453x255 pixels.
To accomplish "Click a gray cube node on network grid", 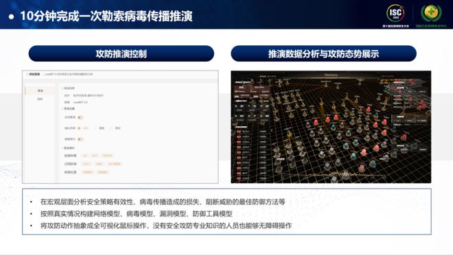I will point(322,153).
